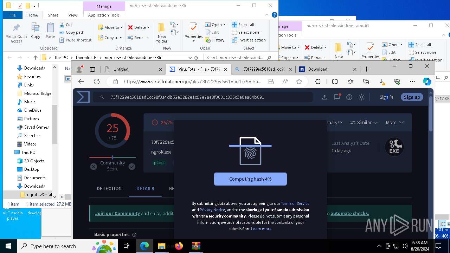Screen dimensions: 450x253
Task: Click automate checks link
Action: pyautogui.click(x=350, y=214)
